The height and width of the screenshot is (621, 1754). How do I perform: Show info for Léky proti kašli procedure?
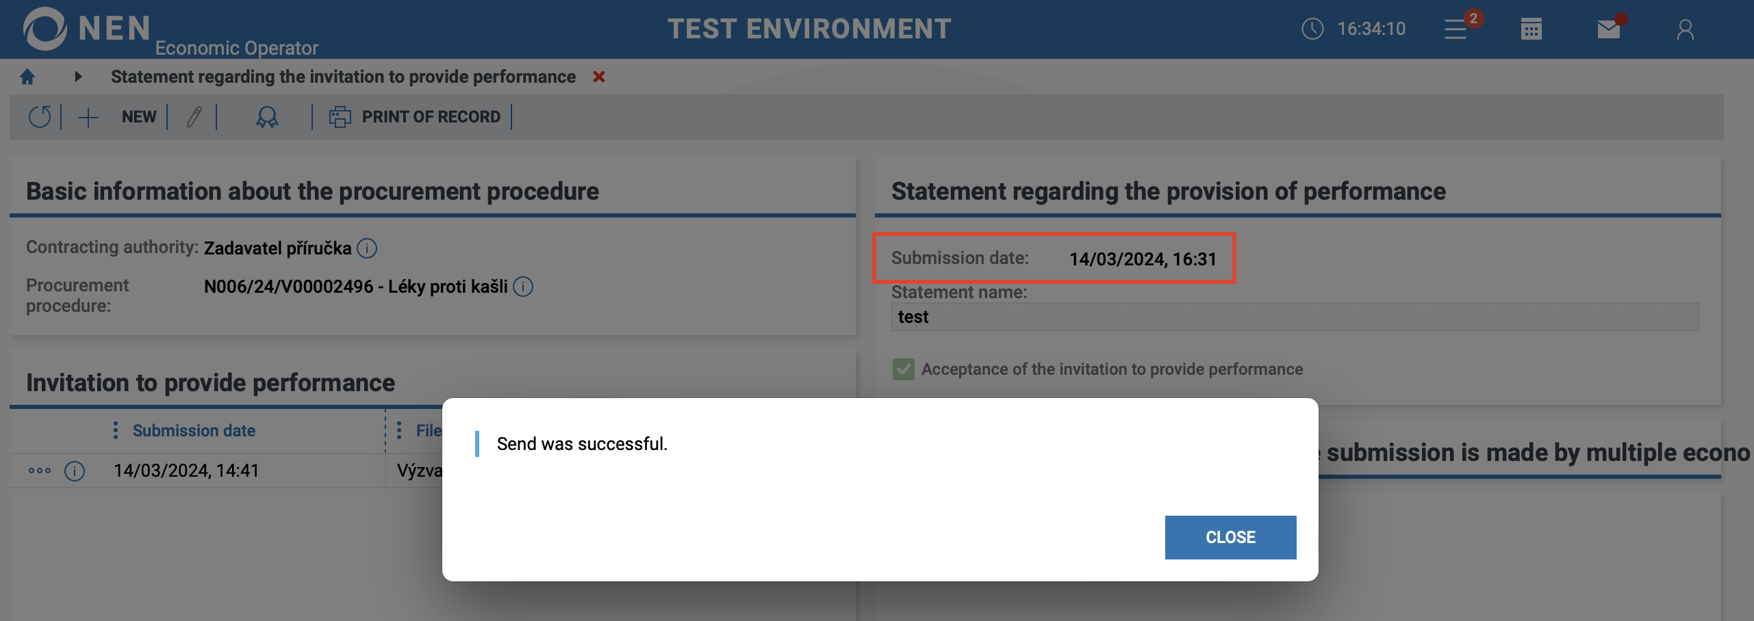tap(523, 287)
